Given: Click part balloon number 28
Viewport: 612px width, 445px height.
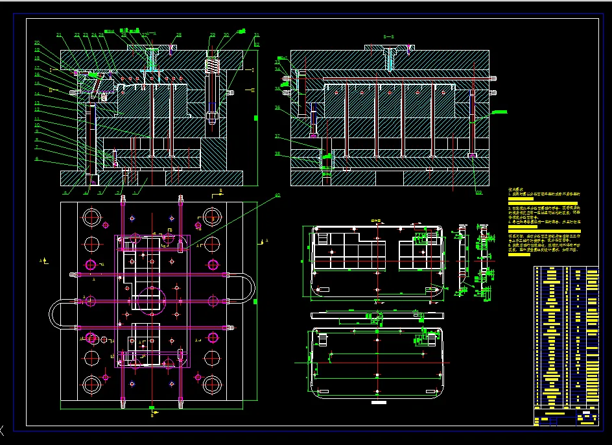Looking at the screenshot, I should 179,35.
